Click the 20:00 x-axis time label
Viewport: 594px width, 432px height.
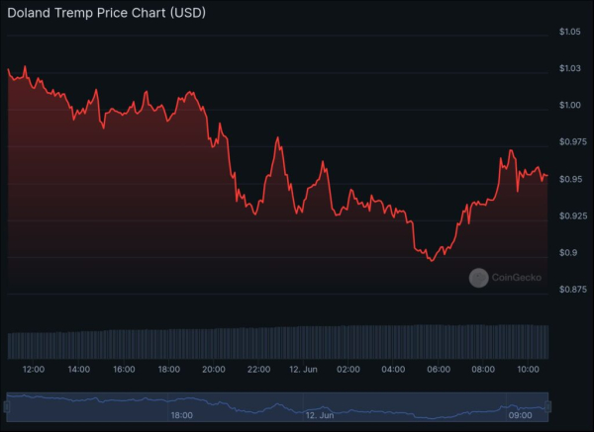[214, 369]
